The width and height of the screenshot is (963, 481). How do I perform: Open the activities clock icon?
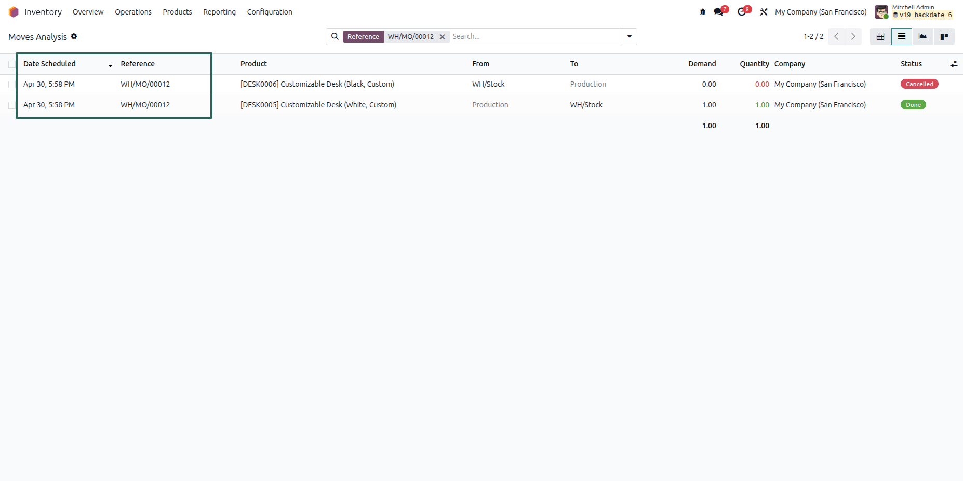click(x=742, y=12)
